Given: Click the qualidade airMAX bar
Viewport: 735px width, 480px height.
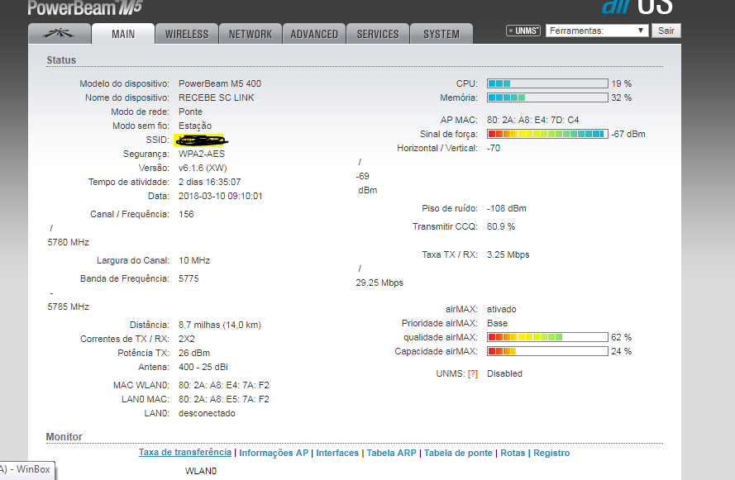Looking at the screenshot, I should click(547, 337).
